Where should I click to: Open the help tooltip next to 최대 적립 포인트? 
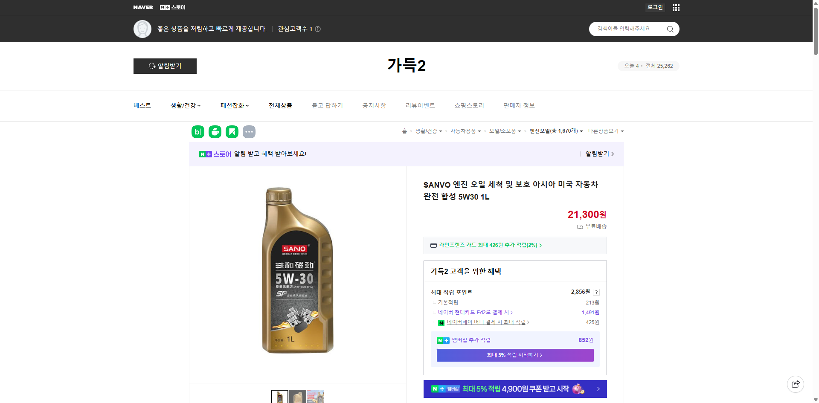pos(596,292)
